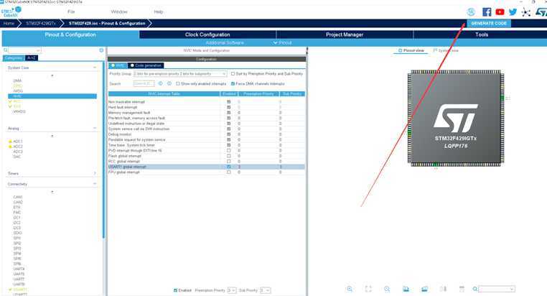Open the categories settings gear icon

101,50
